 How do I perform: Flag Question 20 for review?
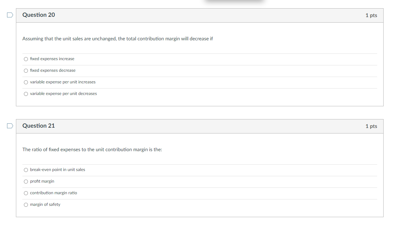coord(10,15)
